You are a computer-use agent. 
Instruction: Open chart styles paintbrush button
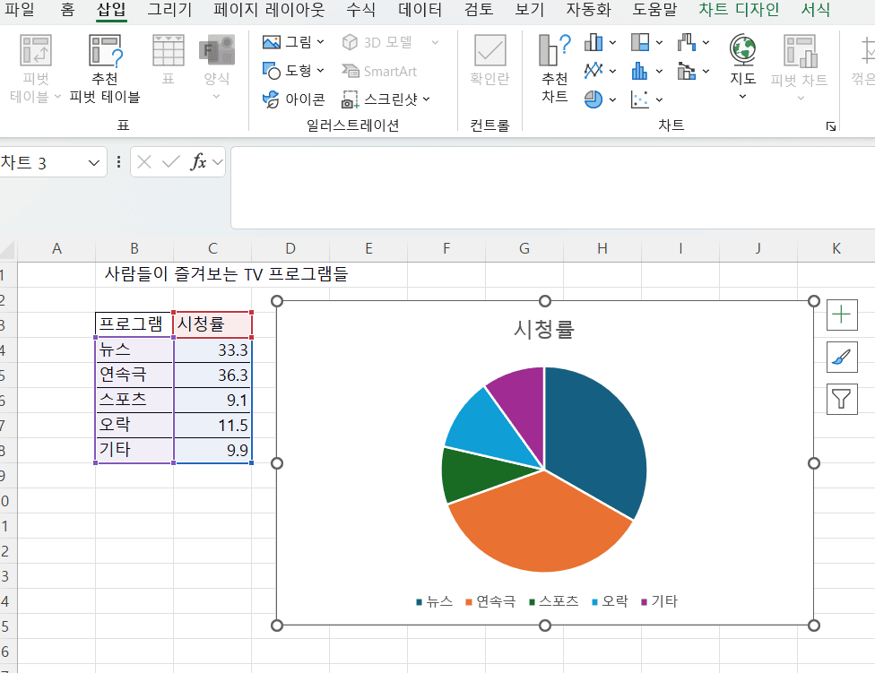click(842, 357)
